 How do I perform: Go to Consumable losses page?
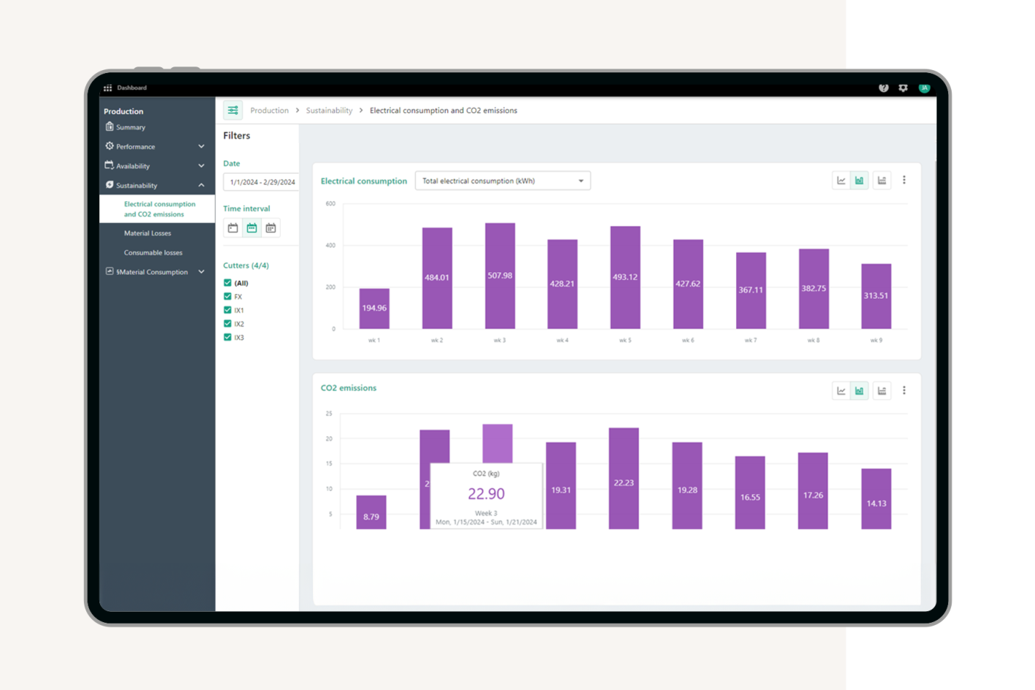coord(153,253)
